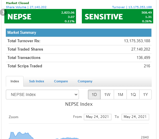Click the From date field
The width and height of the screenshot is (159, 139).
pos(97,117)
